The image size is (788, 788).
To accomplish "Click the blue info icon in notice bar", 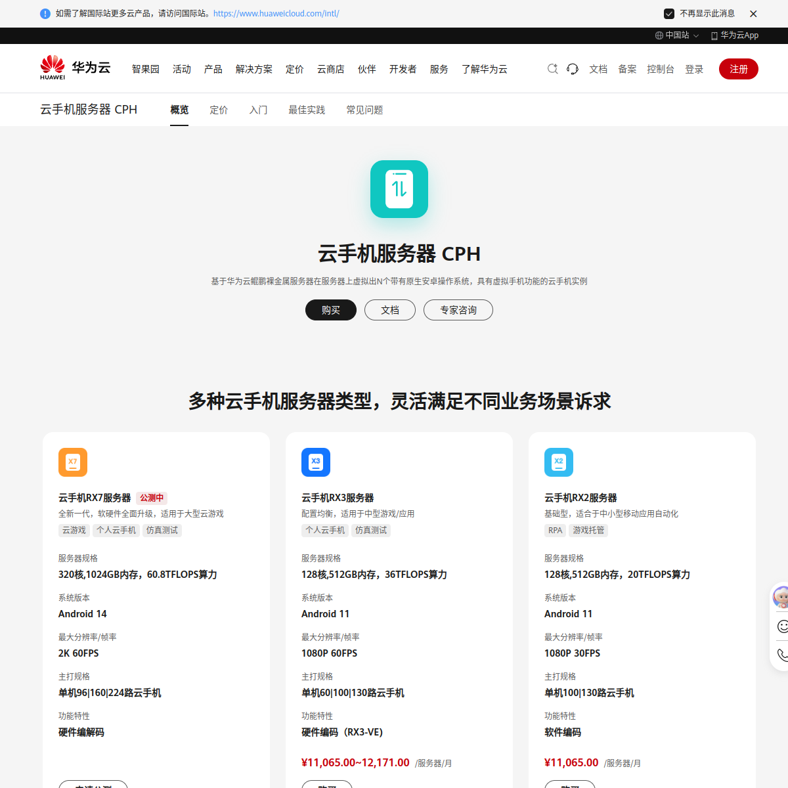I will 45,14.
